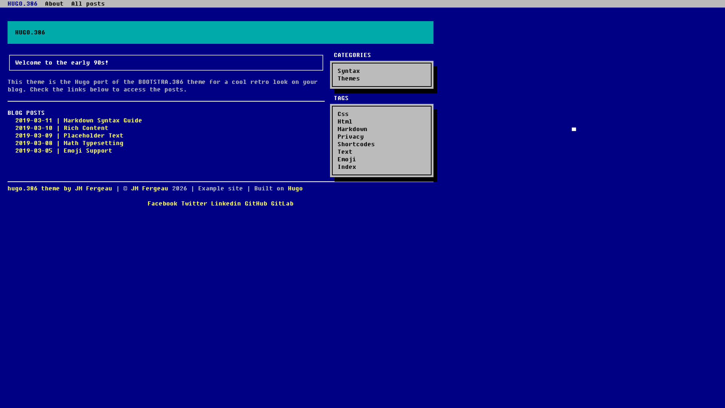The height and width of the screenshot is (408, 725).
Task: Filter by the Emoji tag
Action: click(347, 159)
